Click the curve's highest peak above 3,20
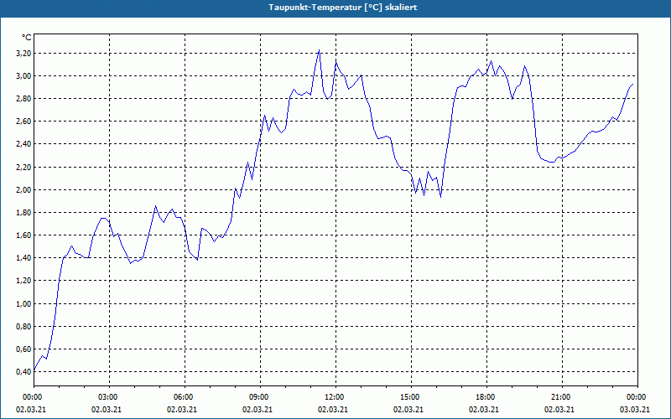 tap(320, 50)
